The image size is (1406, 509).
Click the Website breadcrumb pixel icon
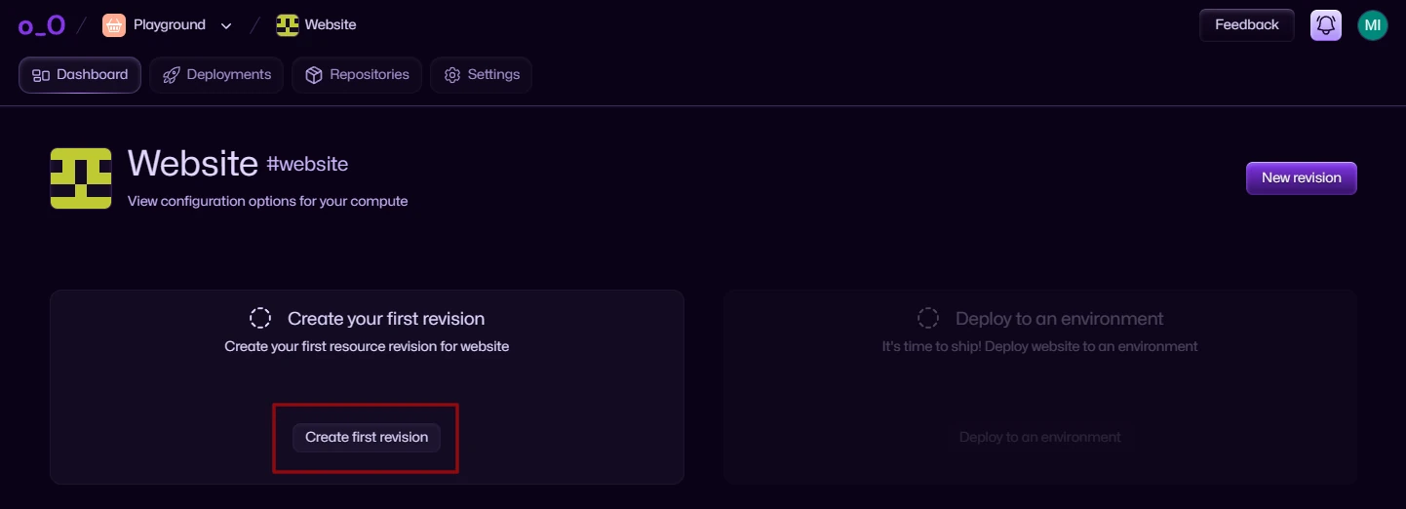pyautogui.click(x=287, y=25)
